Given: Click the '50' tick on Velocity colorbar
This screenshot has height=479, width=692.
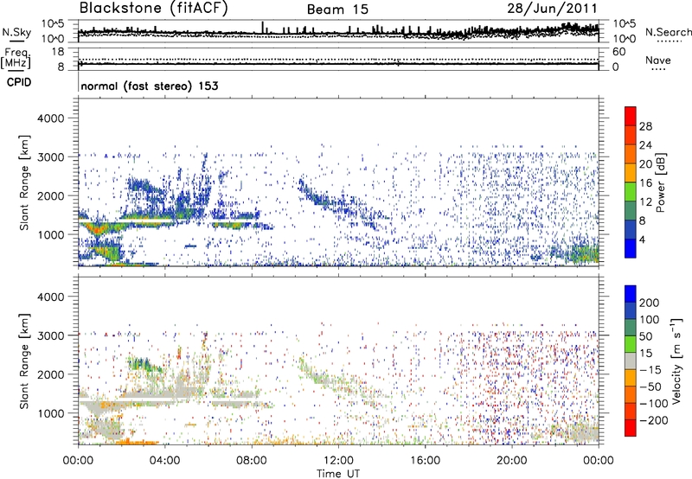Looking at the screenshot, I should coord(645,336).
